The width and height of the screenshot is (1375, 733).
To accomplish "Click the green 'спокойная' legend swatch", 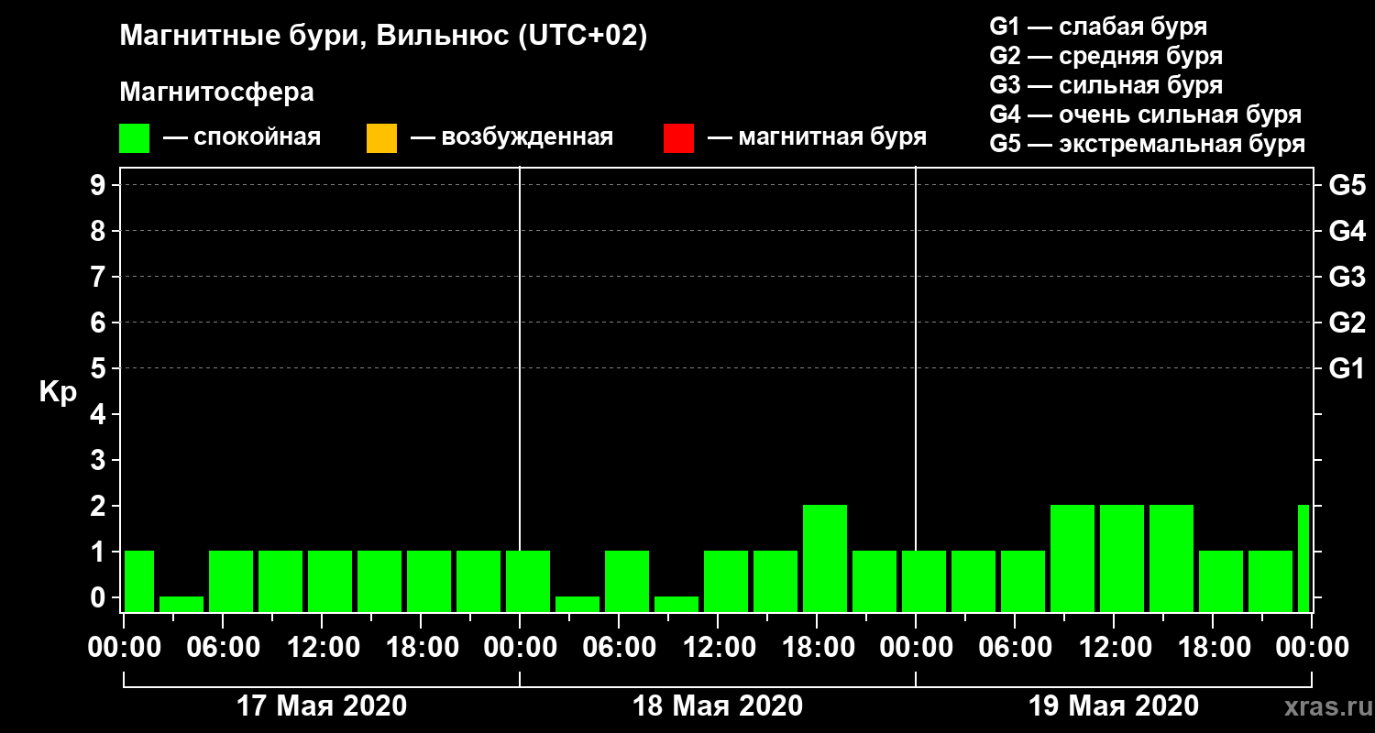I will [135, 138].
